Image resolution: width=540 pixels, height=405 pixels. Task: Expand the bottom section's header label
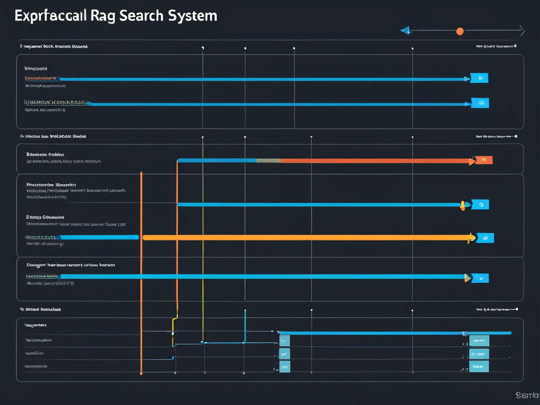[x=41, y=310]
